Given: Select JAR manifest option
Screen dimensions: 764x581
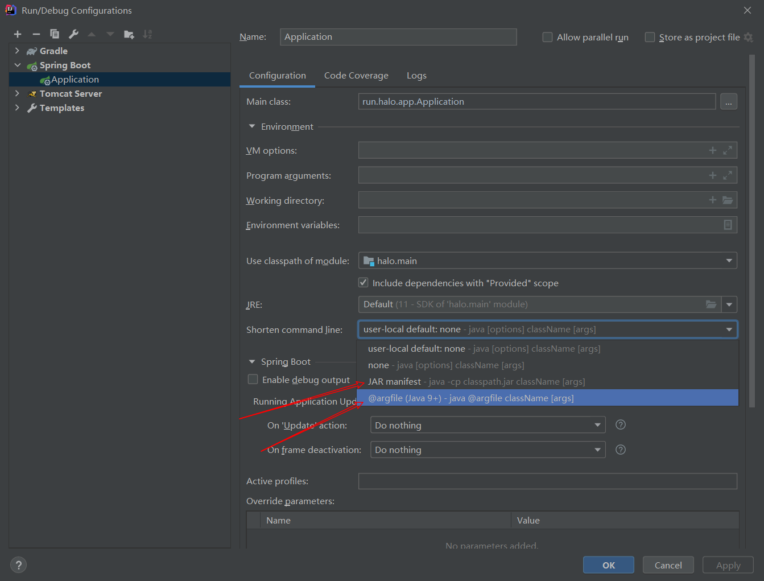Looking at the screenshot, I should click(x=548, y=381).
